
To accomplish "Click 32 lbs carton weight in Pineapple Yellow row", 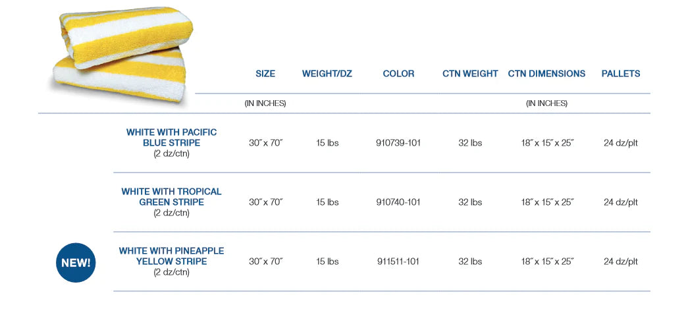I will coord(470,262).
